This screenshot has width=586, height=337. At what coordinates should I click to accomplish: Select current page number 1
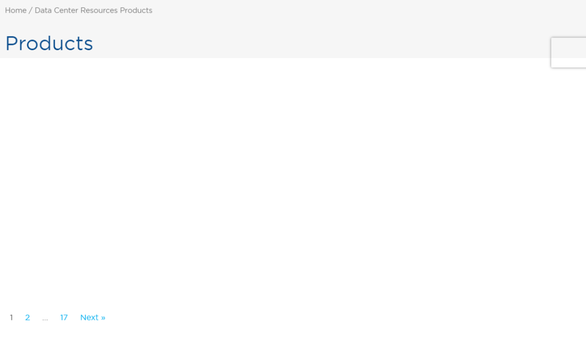[11, 317]
